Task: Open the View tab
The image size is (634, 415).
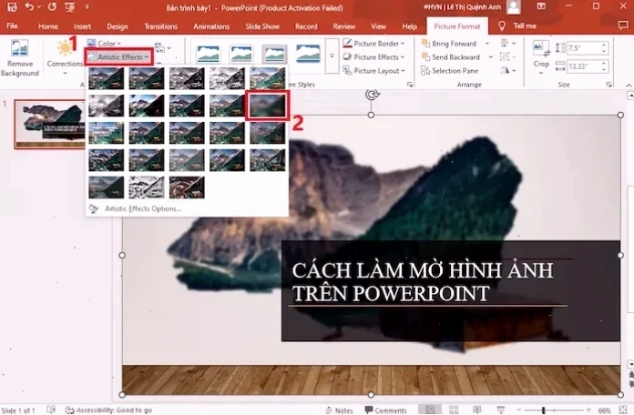Action: pos(378,26)
